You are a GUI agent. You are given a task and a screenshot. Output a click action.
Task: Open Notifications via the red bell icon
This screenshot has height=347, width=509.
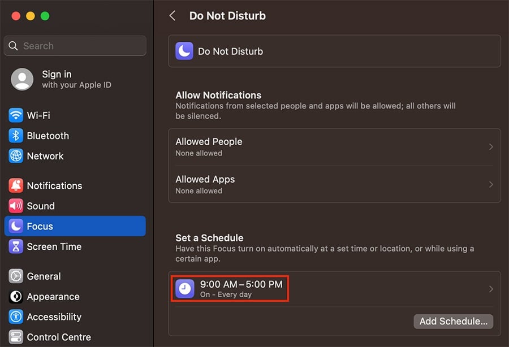pyautogui.click(x=15, y=185)
